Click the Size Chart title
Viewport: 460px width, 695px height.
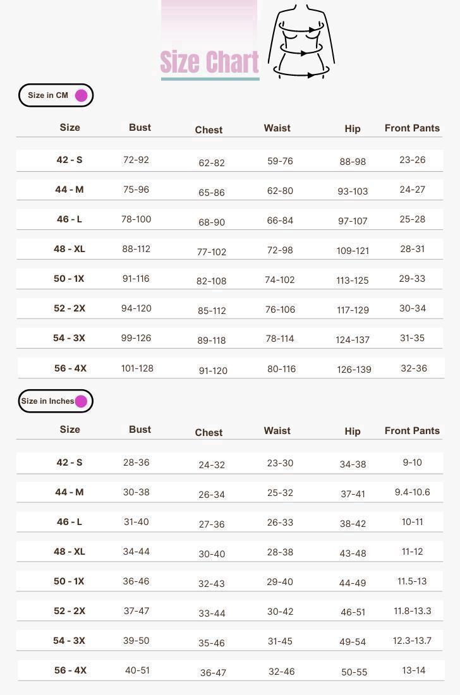click(x=209, y=62)
